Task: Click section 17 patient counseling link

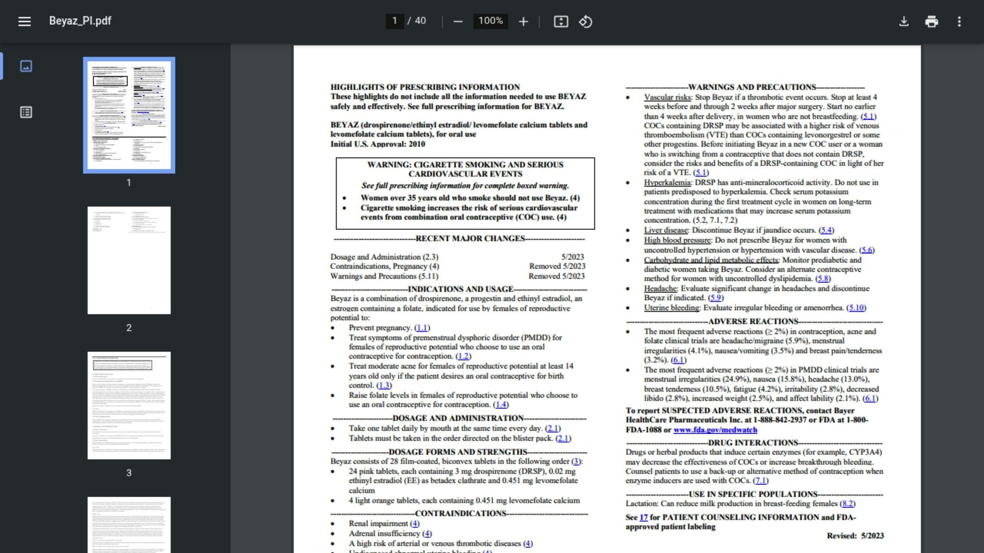Action: click(643, 517)
